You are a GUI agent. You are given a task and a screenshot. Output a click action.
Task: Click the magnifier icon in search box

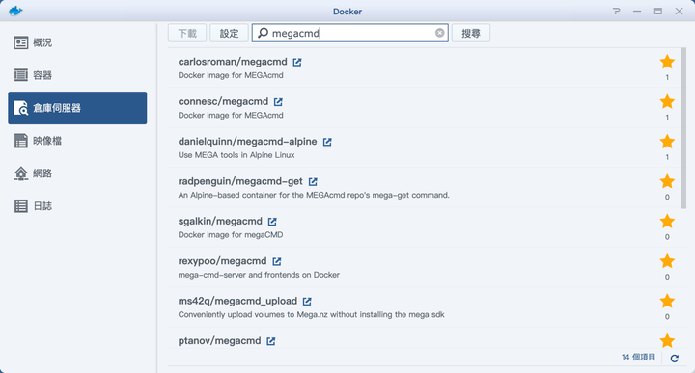(263, 33)
